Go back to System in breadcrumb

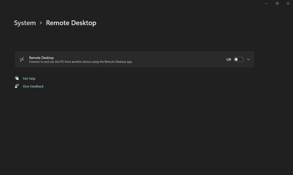coord(25,23)
